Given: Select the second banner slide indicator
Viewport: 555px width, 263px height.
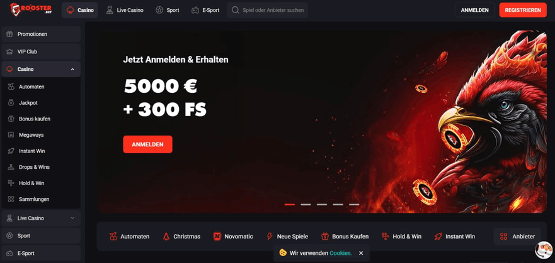Looking at the screenshot, I should (306, 205).
